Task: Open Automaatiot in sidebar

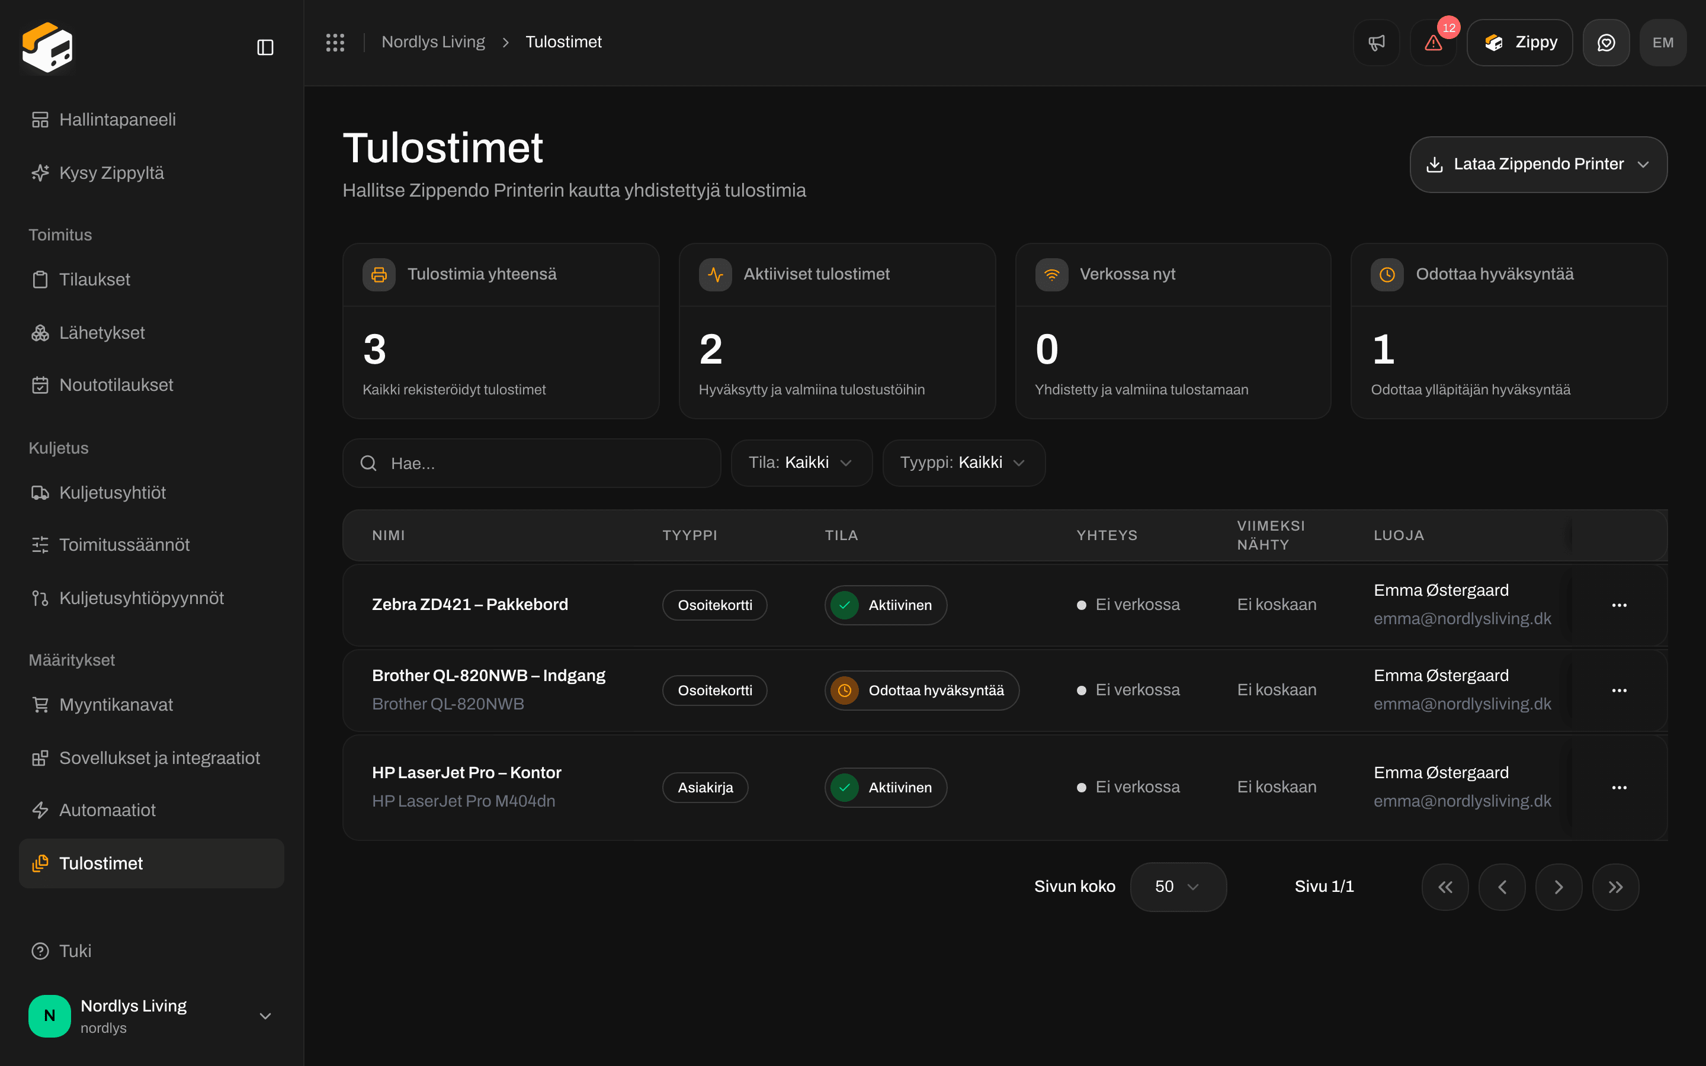Action: pyautogui.click(x=152, y=810)
